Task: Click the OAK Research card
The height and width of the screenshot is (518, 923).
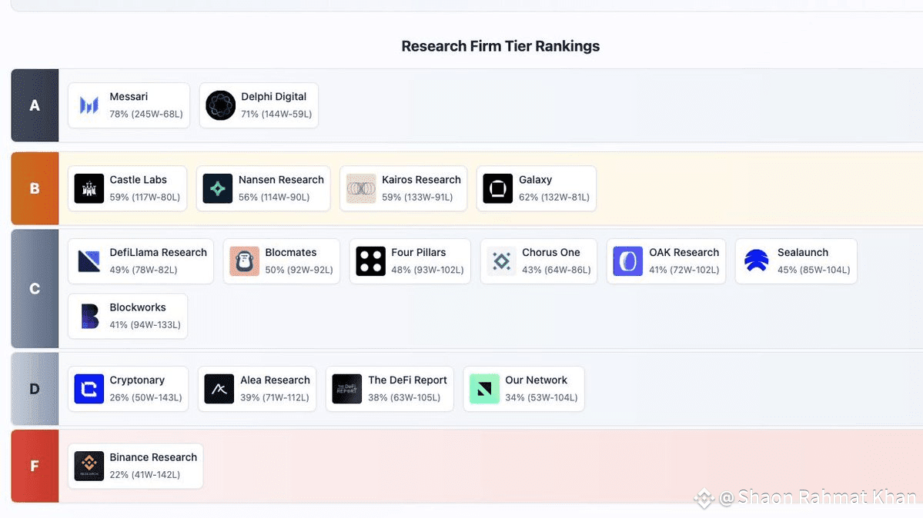Action: (x=667, y=261)
